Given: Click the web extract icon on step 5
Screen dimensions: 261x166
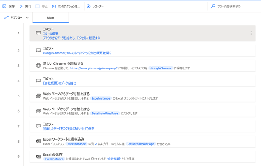Looking at the screenshot, I should pos(38,96).
